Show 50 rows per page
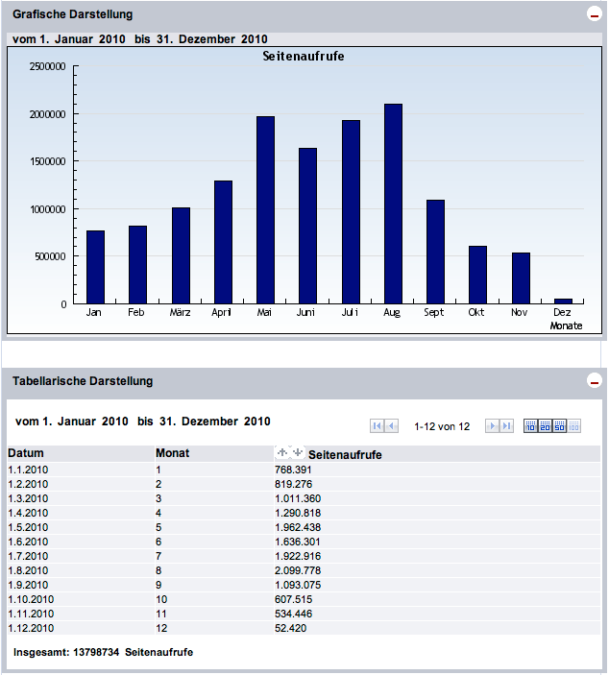The height and width of the screenshot is (675, 609). (559, 426)
